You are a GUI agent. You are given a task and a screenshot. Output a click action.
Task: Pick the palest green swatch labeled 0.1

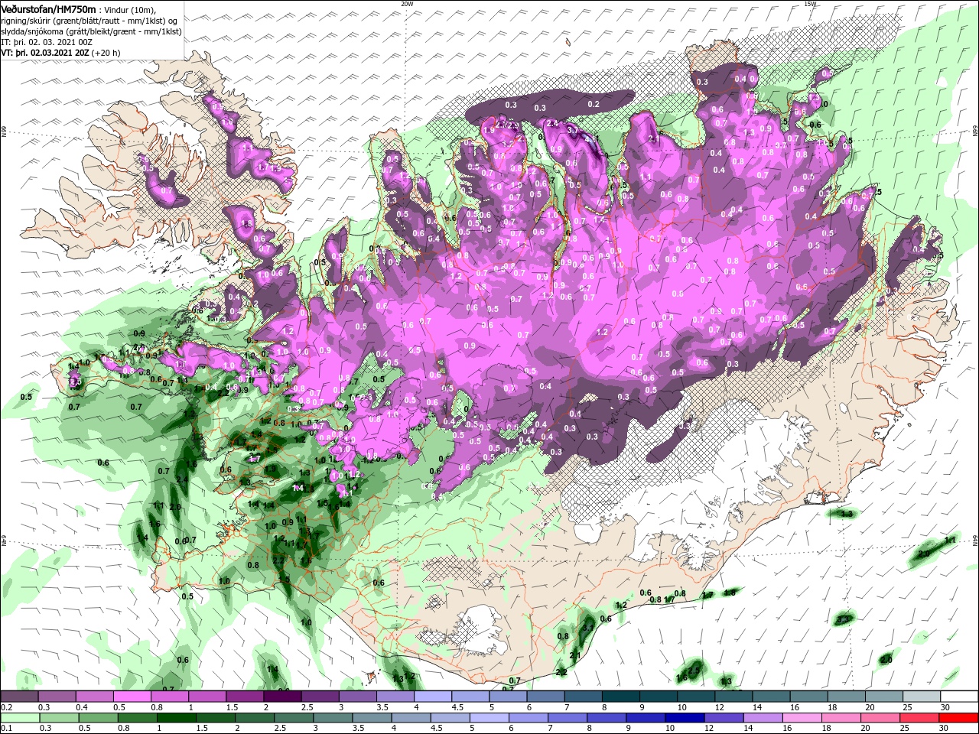click(x=20, y=718)
